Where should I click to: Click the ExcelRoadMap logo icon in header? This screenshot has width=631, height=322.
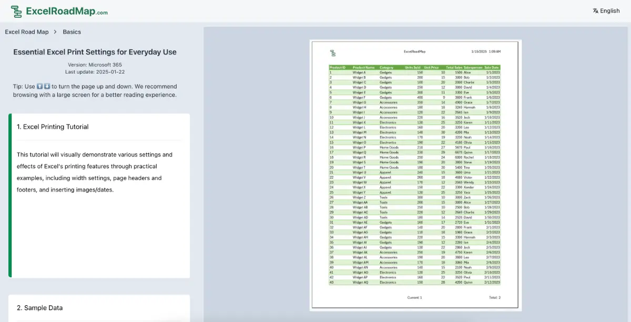click(17, 11)
